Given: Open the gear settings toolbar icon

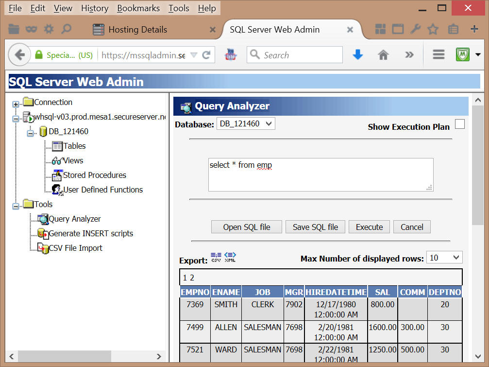Looking at the screenshot, I should click(49, 29).
